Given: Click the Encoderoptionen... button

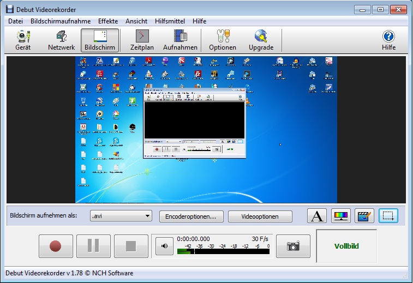Looking at the screenshot, I should [x=191, y=216].
